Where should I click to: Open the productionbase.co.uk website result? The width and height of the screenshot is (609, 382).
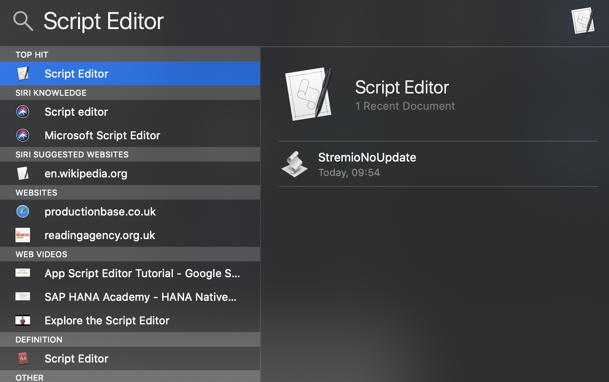tap(130, 211)
